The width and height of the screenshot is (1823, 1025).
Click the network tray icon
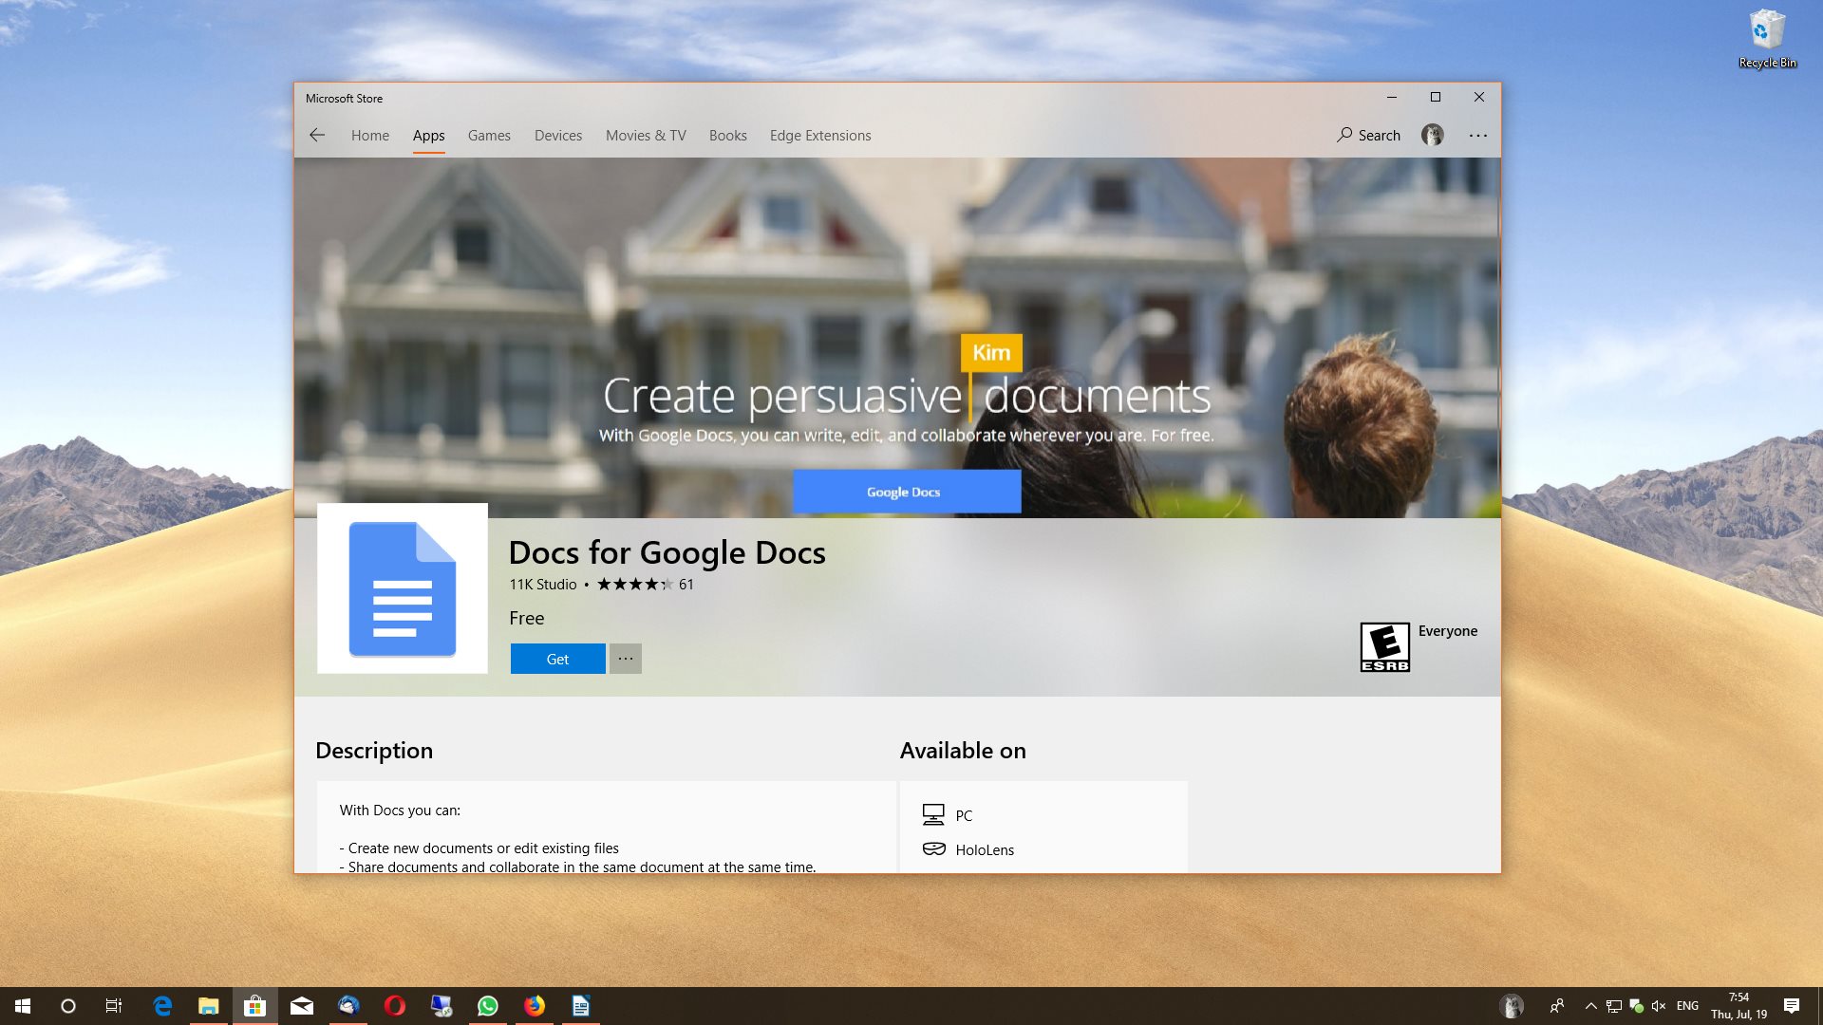click(1614, 1006)
